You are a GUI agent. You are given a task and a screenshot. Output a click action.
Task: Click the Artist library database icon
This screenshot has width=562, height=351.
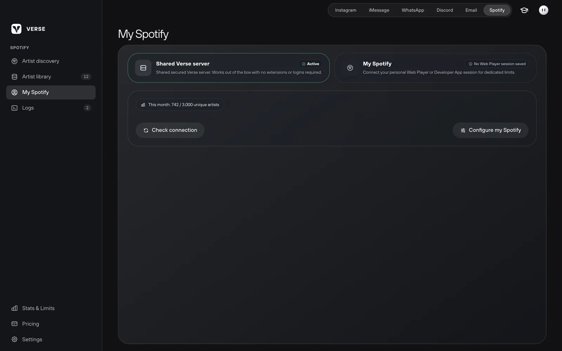tap(14, 77)
